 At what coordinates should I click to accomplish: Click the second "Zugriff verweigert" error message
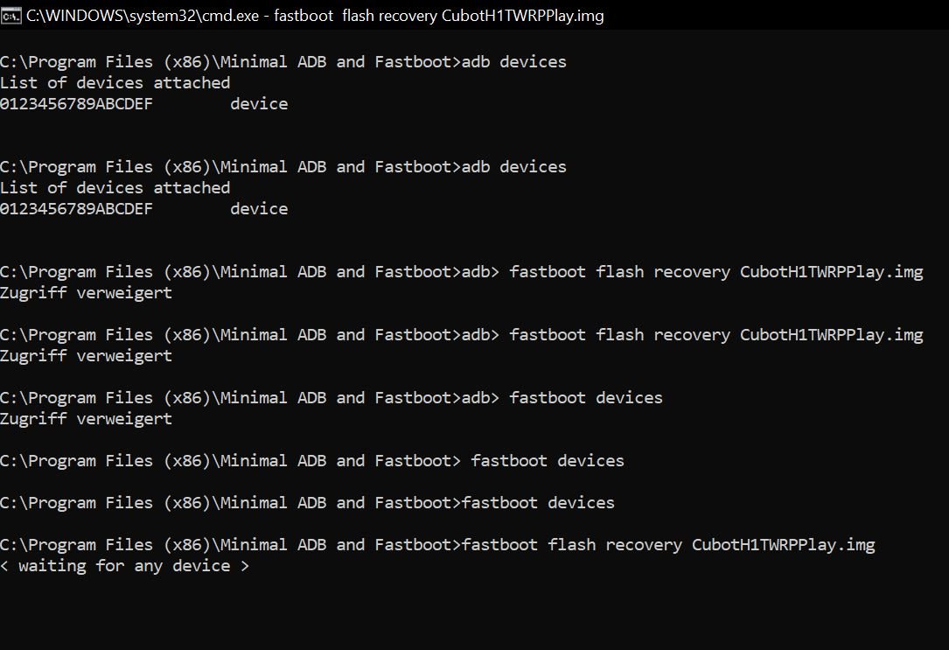86,356
